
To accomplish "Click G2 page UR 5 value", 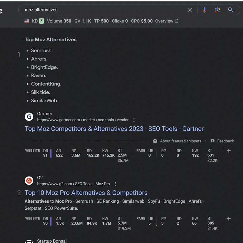I will point(149,223).
